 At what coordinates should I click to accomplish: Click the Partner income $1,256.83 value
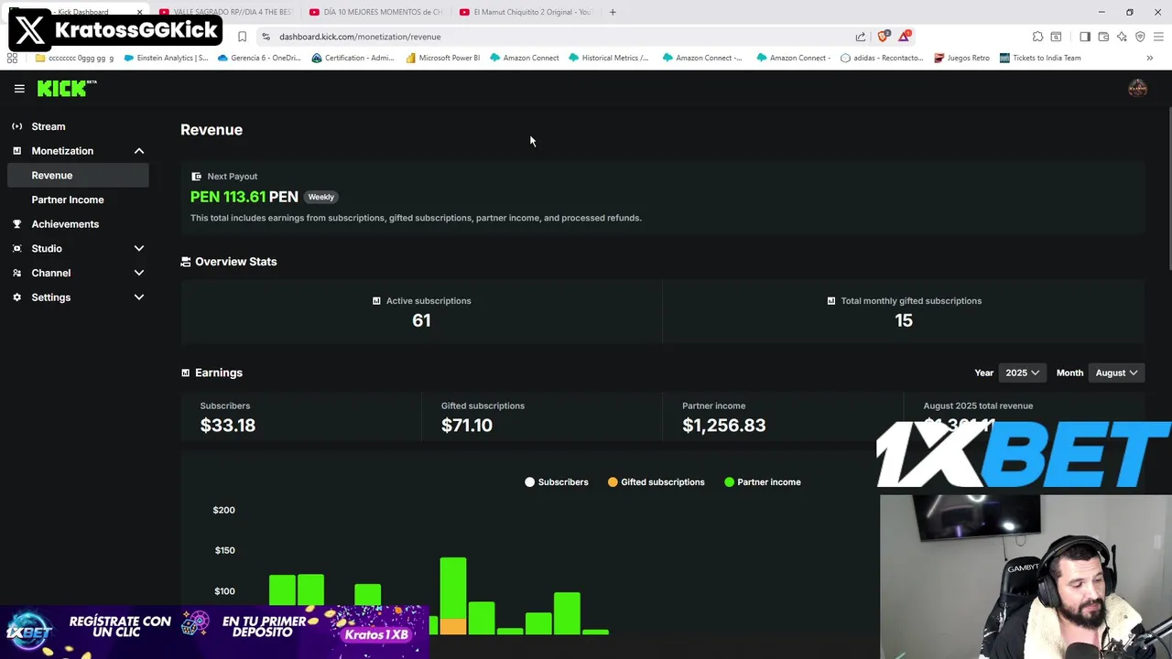[x=723, y=426]
